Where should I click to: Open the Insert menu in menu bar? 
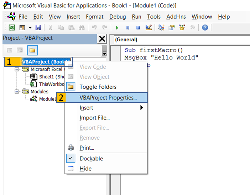click(73, 17)
